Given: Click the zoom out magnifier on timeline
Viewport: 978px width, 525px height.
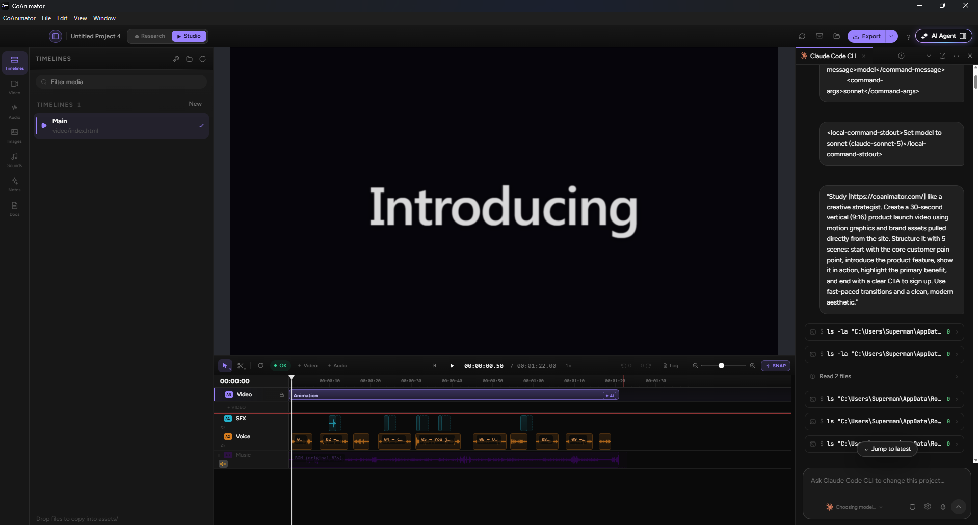Looking at the screenshot, I should coord(695,366).
